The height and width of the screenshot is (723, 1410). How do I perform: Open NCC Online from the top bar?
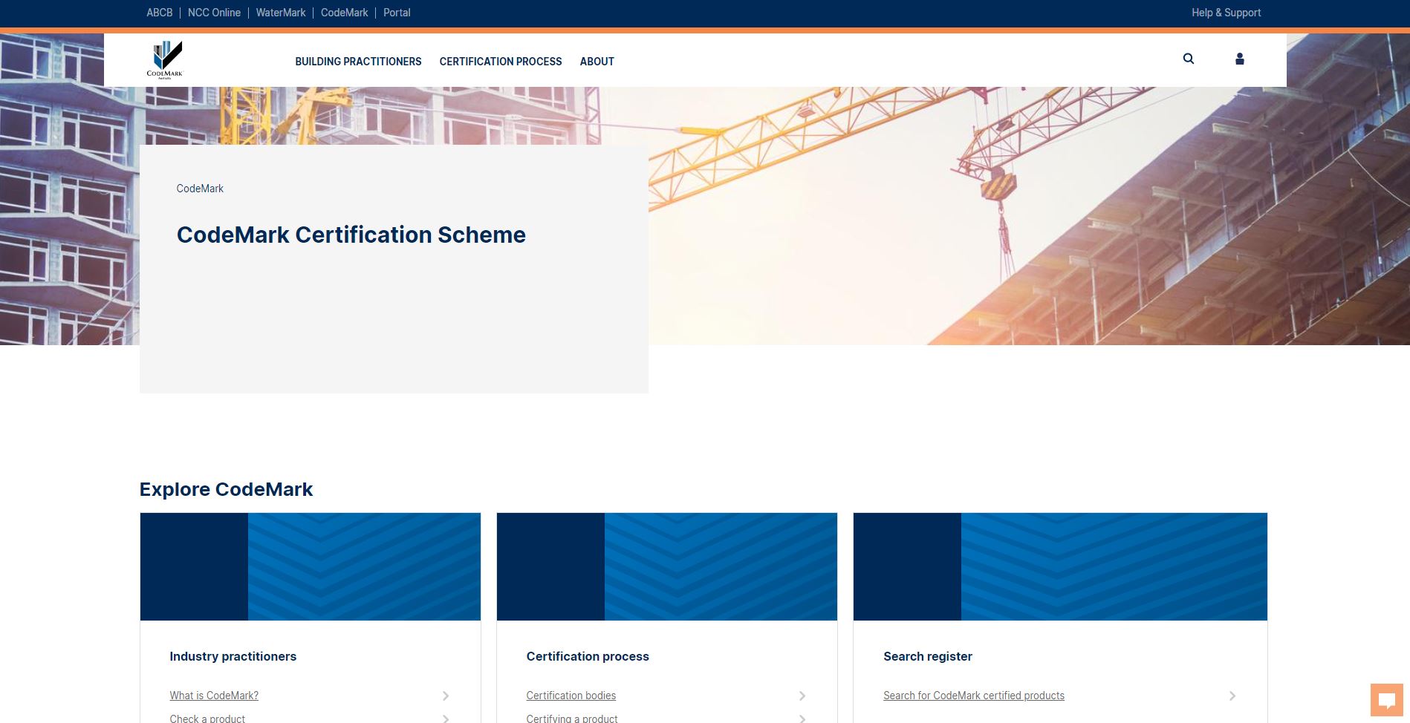[214, 13]
